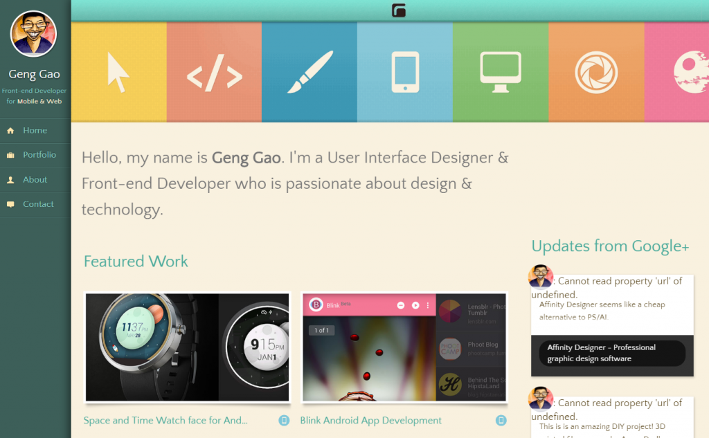
Task: Open Blink Android App Development link
Action: 370,421
